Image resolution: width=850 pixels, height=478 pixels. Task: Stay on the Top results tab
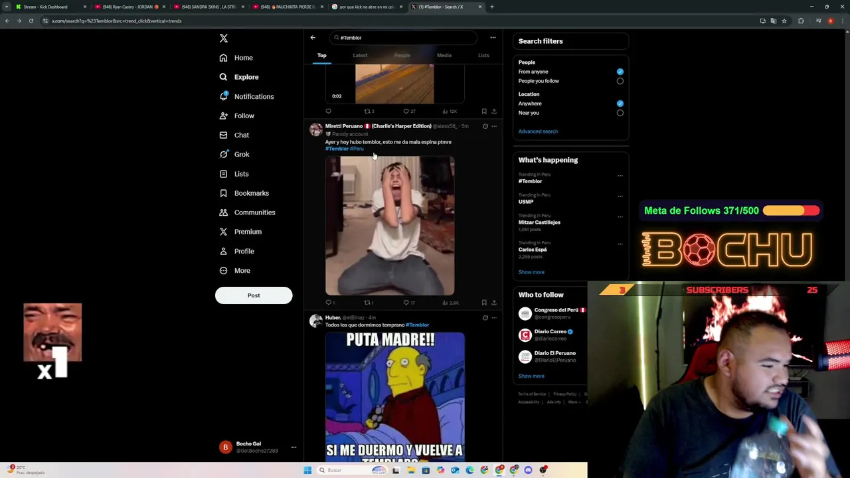pyautogui.click(x=322, y=55)
